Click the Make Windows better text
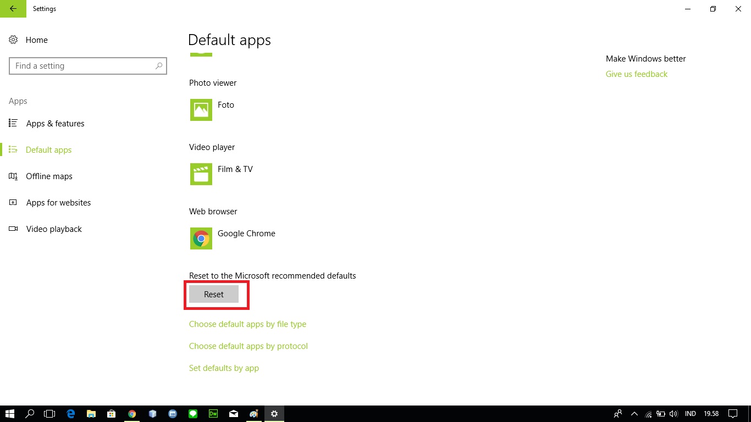This screenshot has width=751, height=422. coord(646,59)
